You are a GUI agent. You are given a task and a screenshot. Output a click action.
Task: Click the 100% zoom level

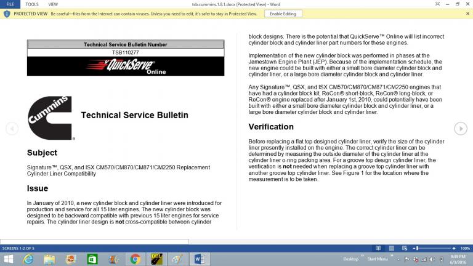[x=465, y=248]
